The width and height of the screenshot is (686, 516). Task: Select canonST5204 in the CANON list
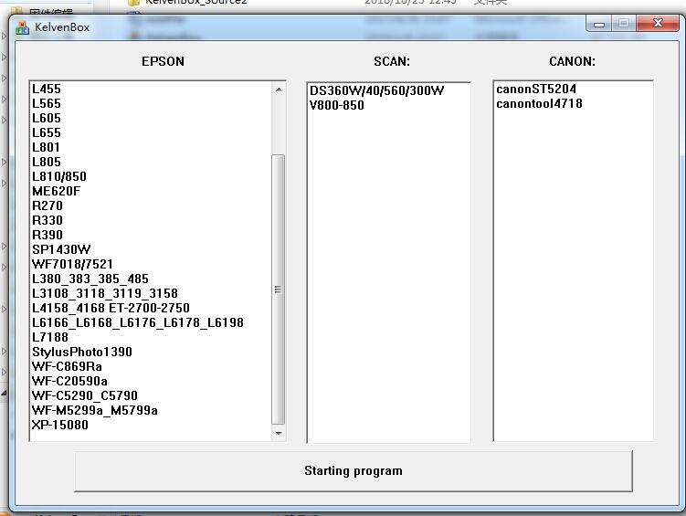(536, 89)
